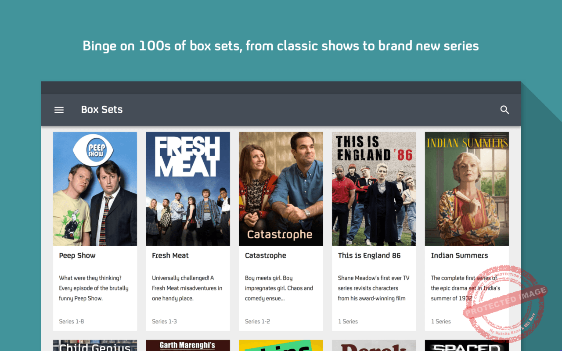Select the Derek box set thumbnail
Image resolution: width=562 pixels, height=351 pixels.
(x=374, y=346)
